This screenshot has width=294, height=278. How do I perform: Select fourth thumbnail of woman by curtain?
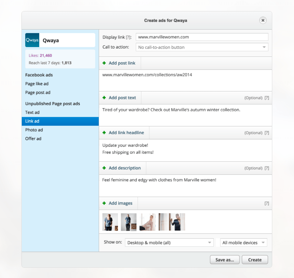click(x=172, y=222)
